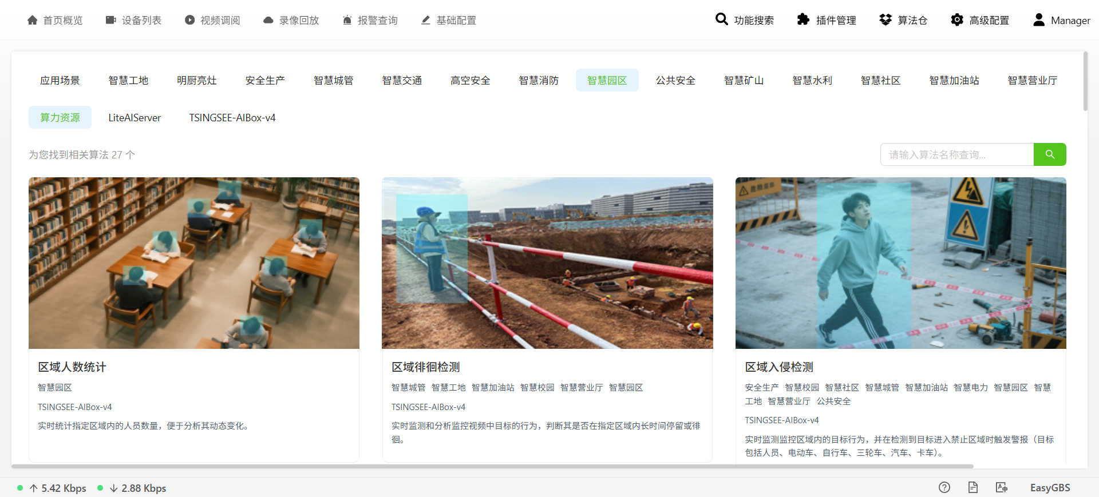
Task: Click play icon beside 视频调阅
Action: pos(189,20)
